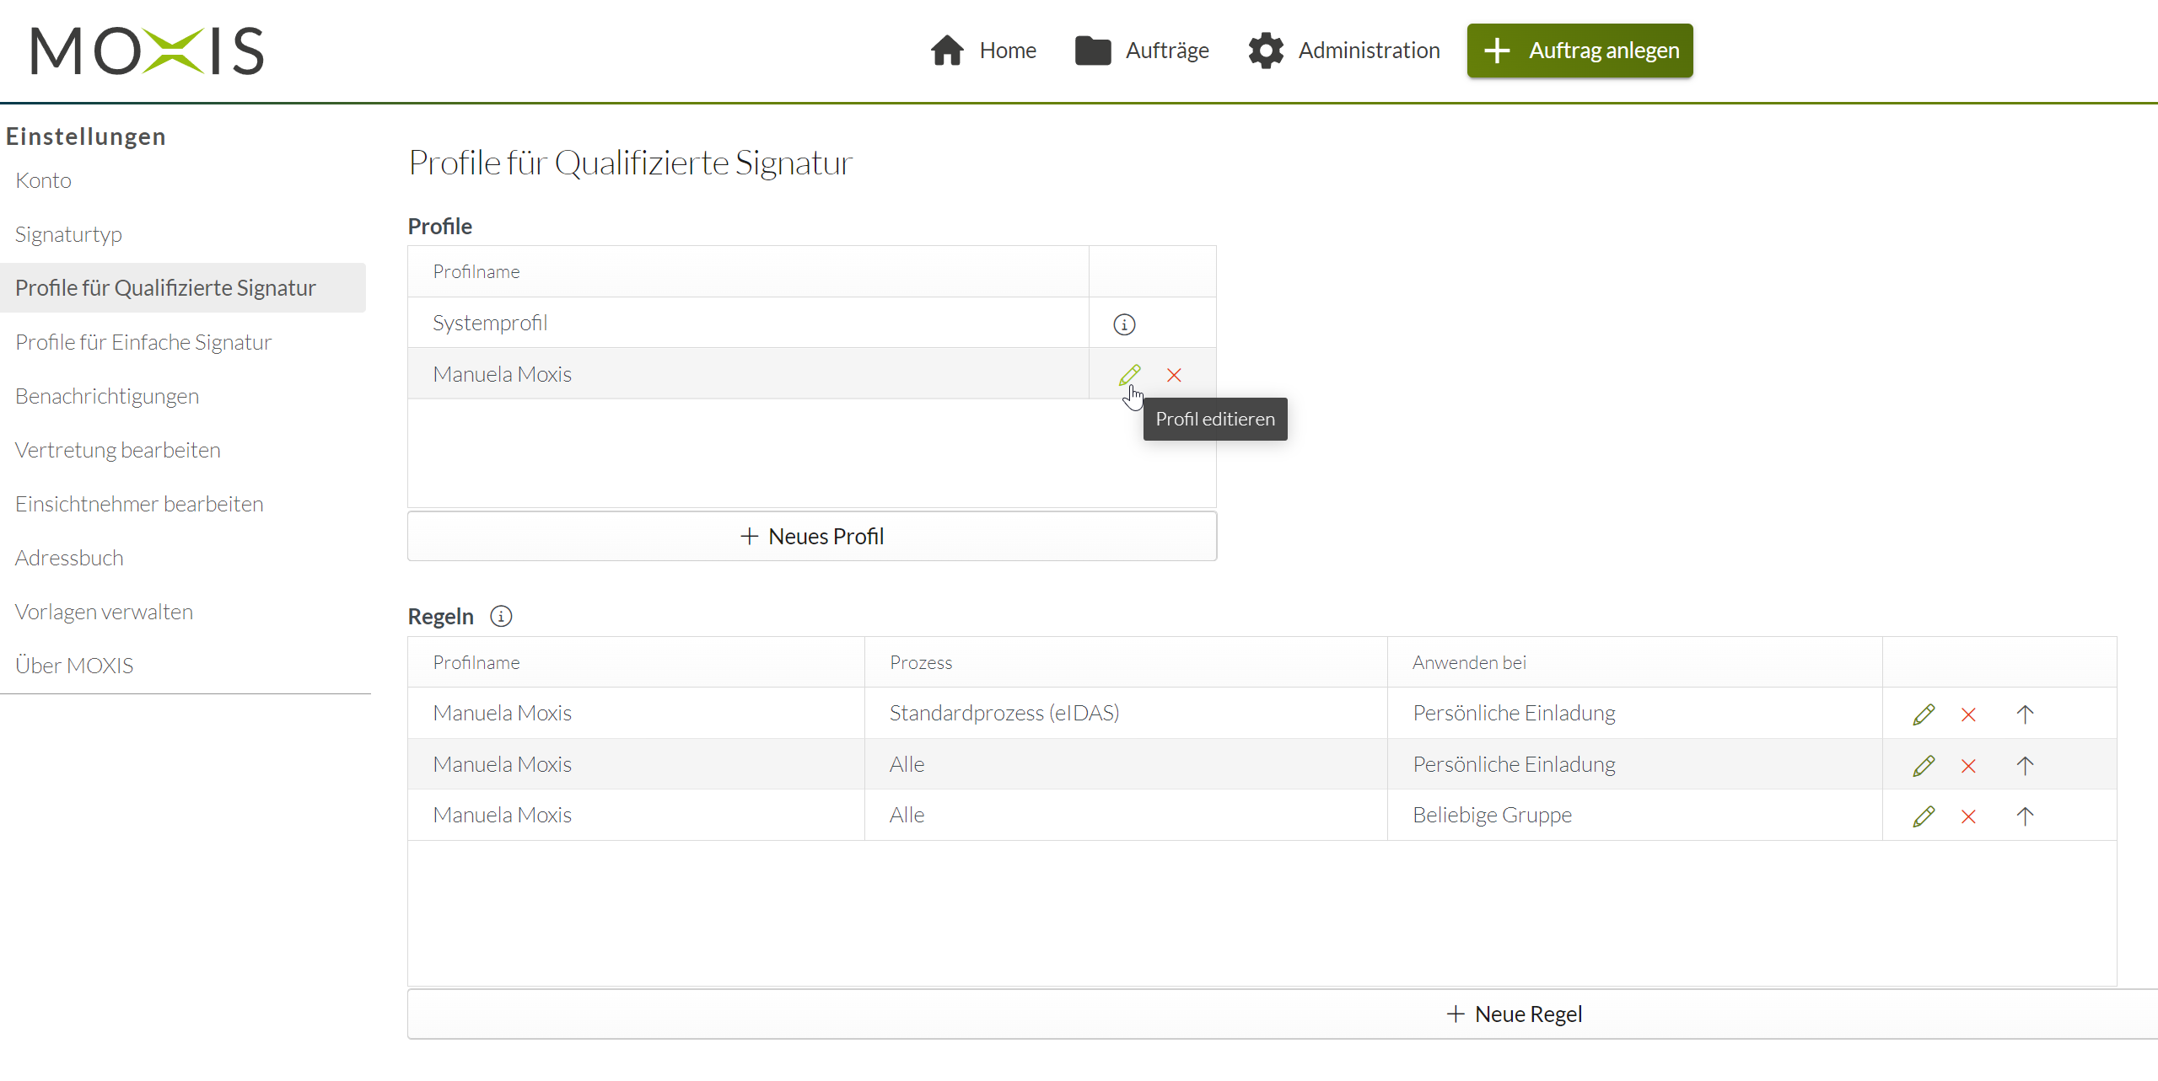Image resolution: width=2158 pixels, height=1081 pixels.
Task: Click the MOXIS logo
Action: (148, 51)
